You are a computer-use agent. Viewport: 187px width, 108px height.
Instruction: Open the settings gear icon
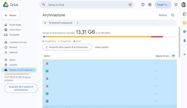tap(150, 5)
